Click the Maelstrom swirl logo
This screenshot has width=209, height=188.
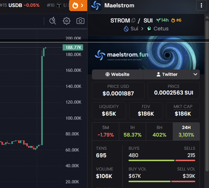(96, 6)
